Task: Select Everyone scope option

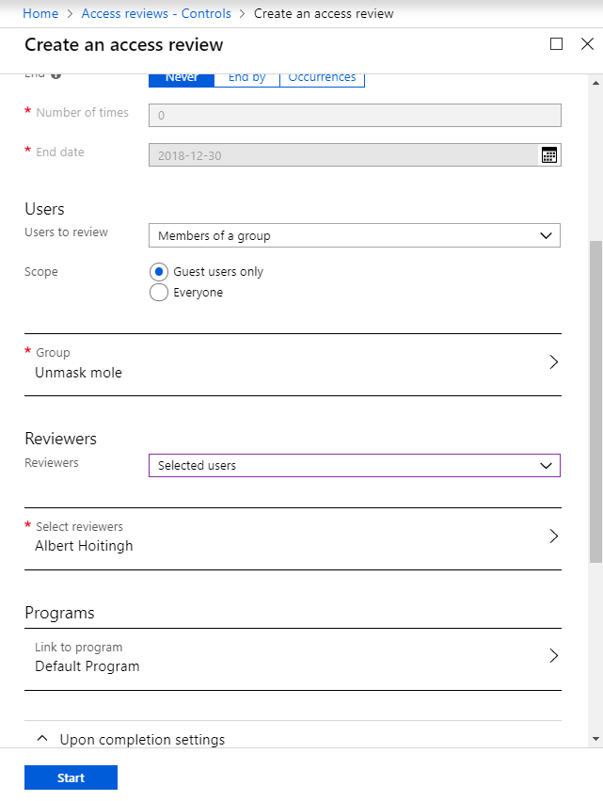Action: (x=159, y=293)
